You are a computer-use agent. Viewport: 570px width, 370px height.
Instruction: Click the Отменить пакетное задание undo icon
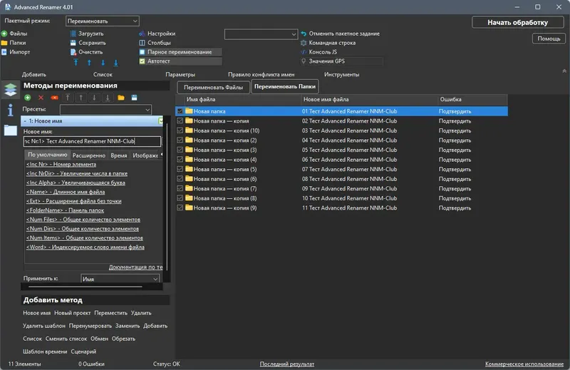point(304,34)
